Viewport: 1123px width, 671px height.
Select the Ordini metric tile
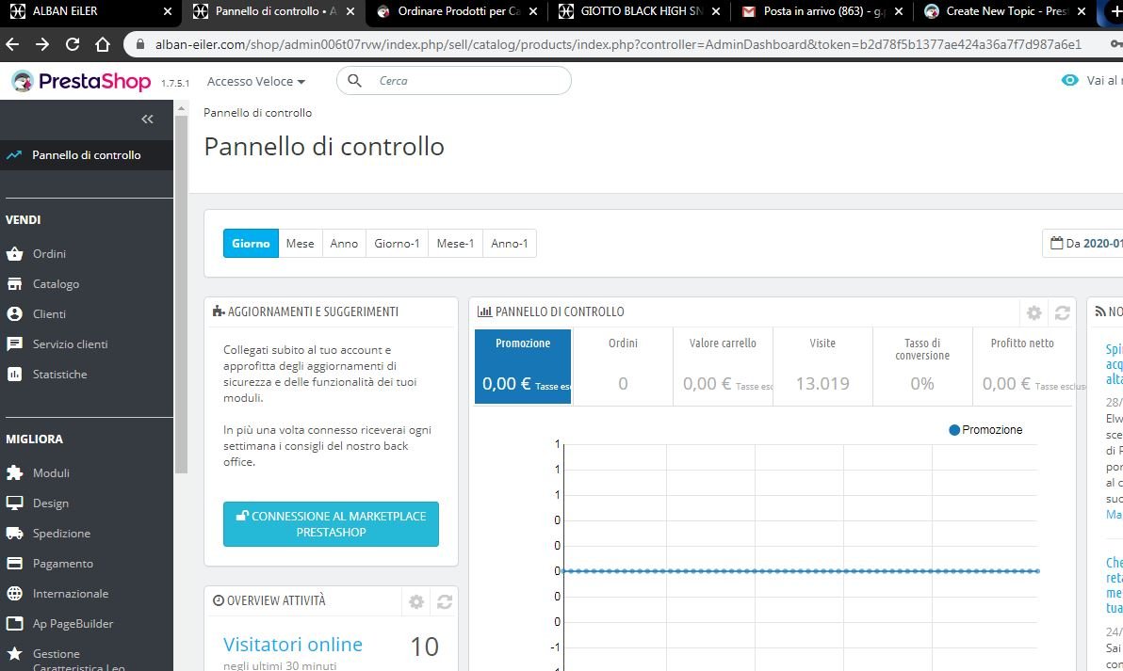point(623,366)
